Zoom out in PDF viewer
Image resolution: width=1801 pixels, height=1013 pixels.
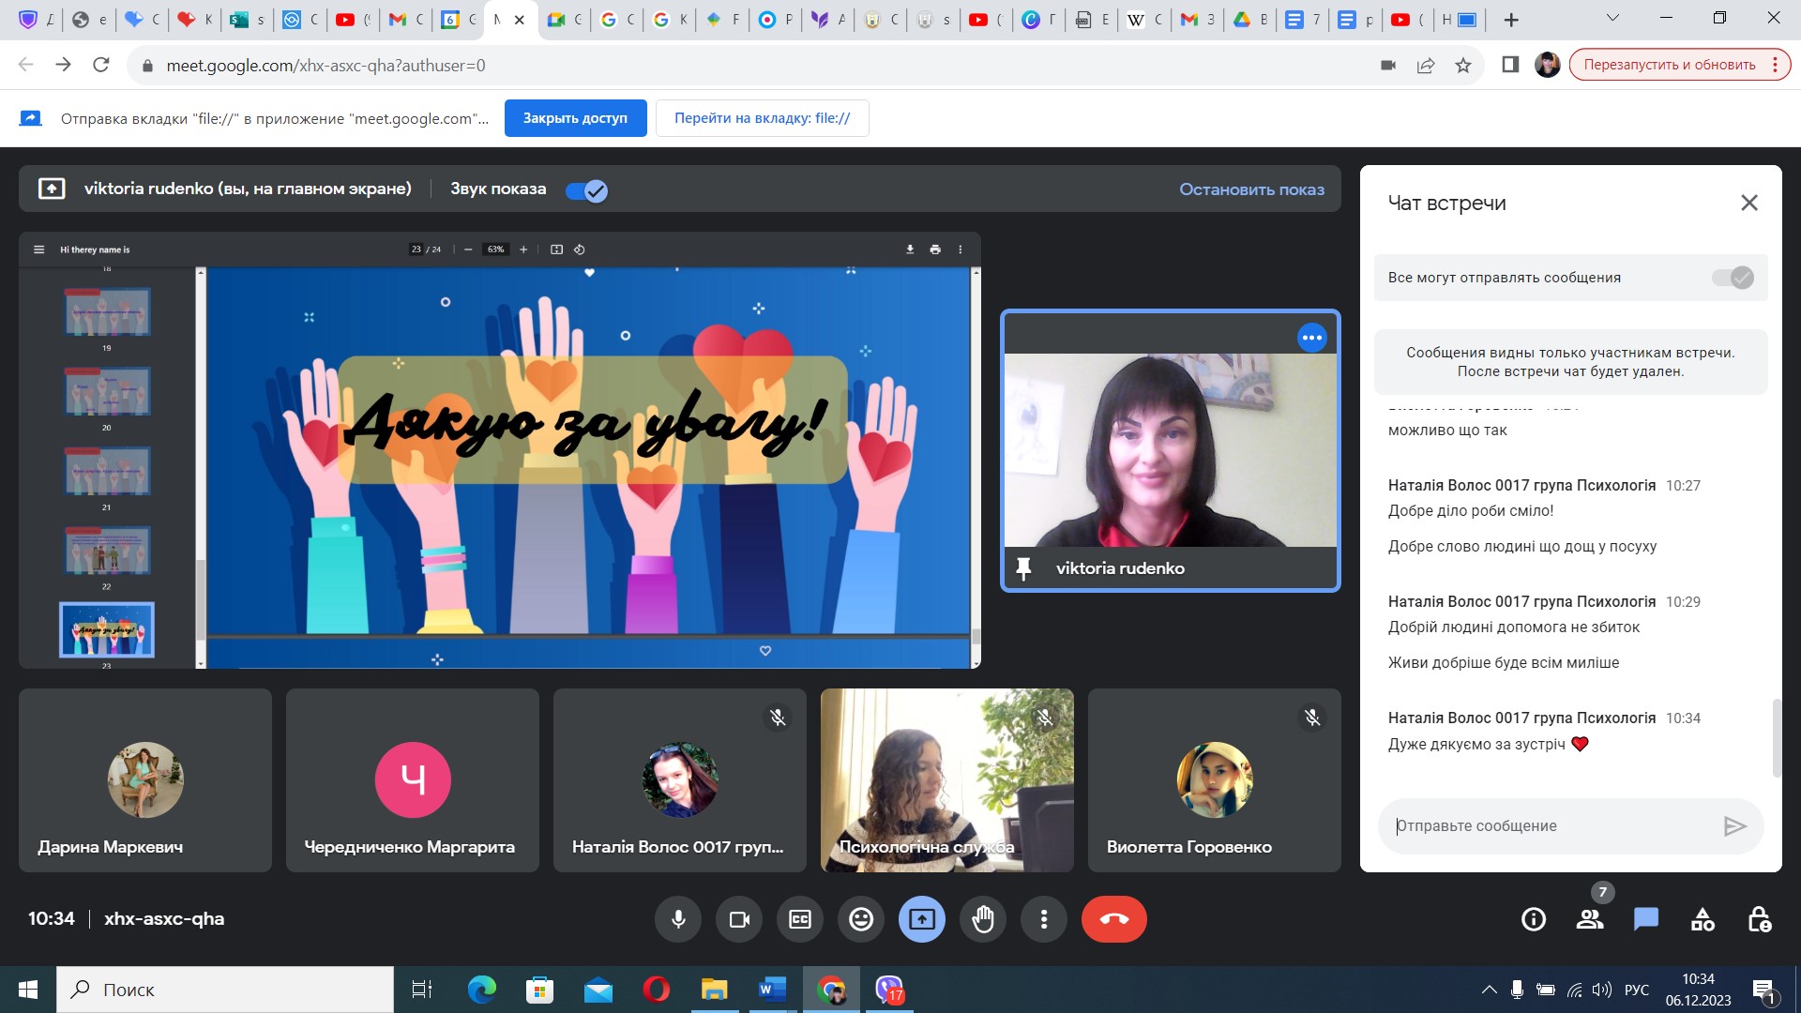pos(468,249)
